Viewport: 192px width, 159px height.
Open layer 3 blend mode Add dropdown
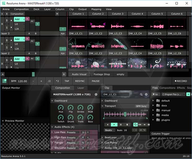(x=19, y=19)
